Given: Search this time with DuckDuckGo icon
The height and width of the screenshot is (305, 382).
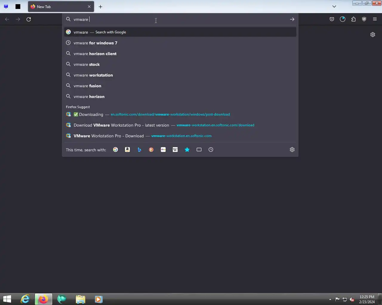Looking at the screenshot, I should click(151, 150).
